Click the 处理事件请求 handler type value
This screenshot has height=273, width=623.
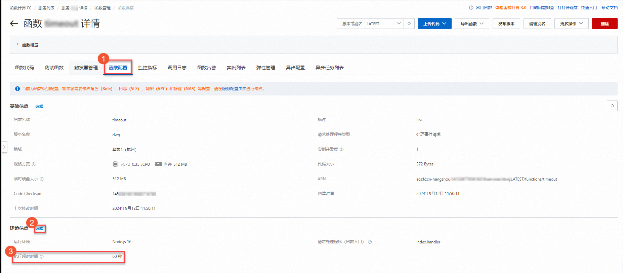coord(428,134)
